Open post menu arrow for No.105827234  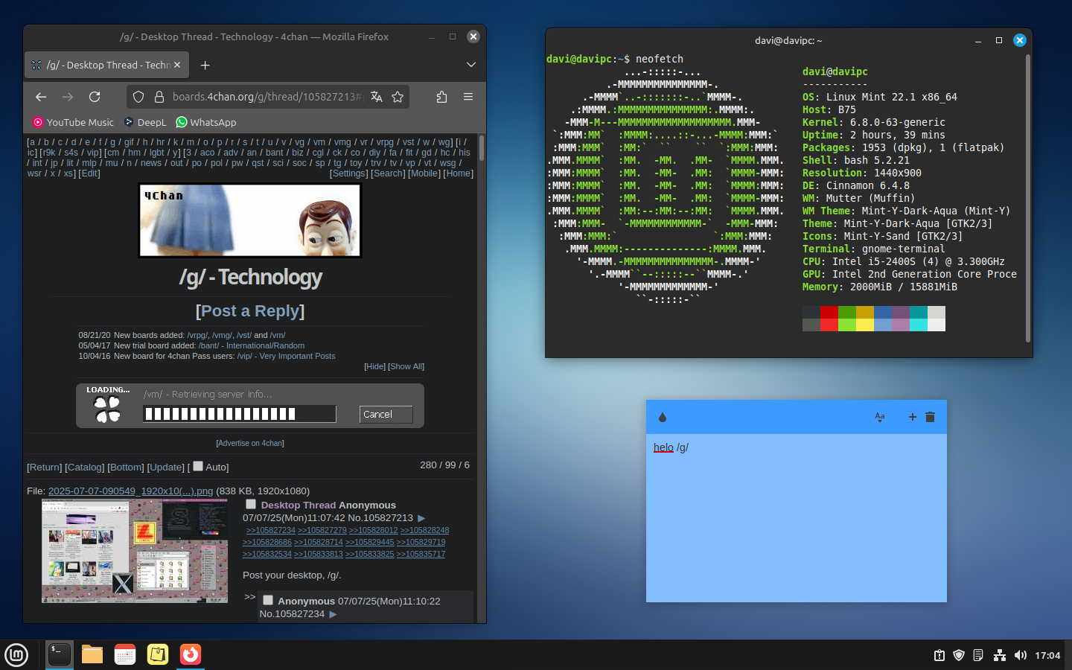point(333,614)
